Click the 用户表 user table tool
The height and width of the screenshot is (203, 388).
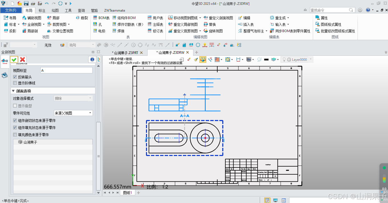coord(156,18)
